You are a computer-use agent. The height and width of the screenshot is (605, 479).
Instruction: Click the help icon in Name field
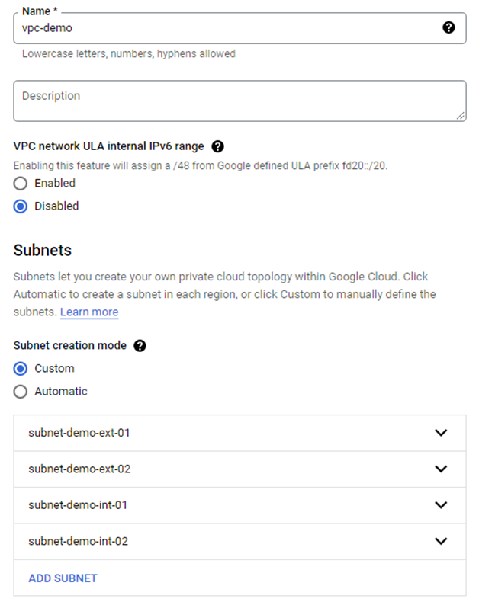448,27
